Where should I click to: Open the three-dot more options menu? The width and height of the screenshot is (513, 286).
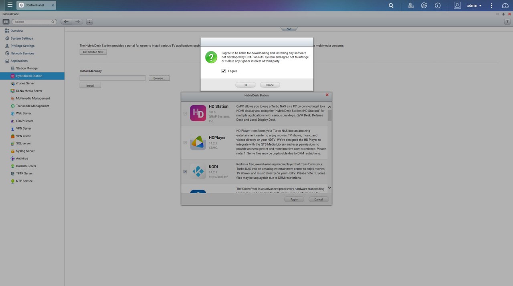492,6
